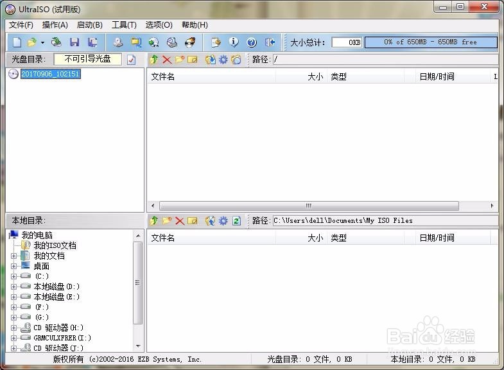The image size is (504, 370).
Task: Select the 20170906_102151 disc tree item
Action: click(51, 74)
